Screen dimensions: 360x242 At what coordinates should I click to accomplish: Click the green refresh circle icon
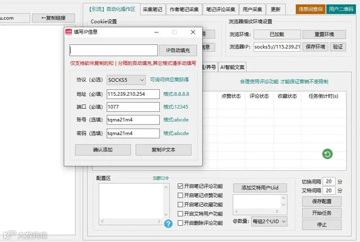point(327,154)
